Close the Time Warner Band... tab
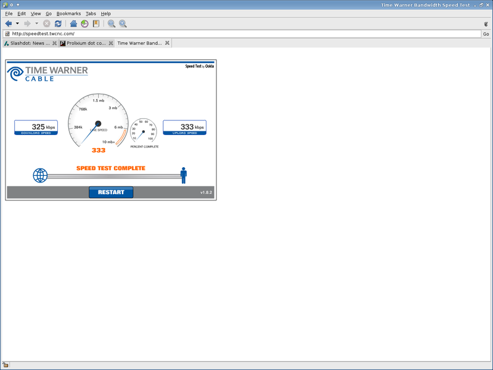Image resolution: width=493 pixels, height=370 pixels. click(x=167, y=43)
